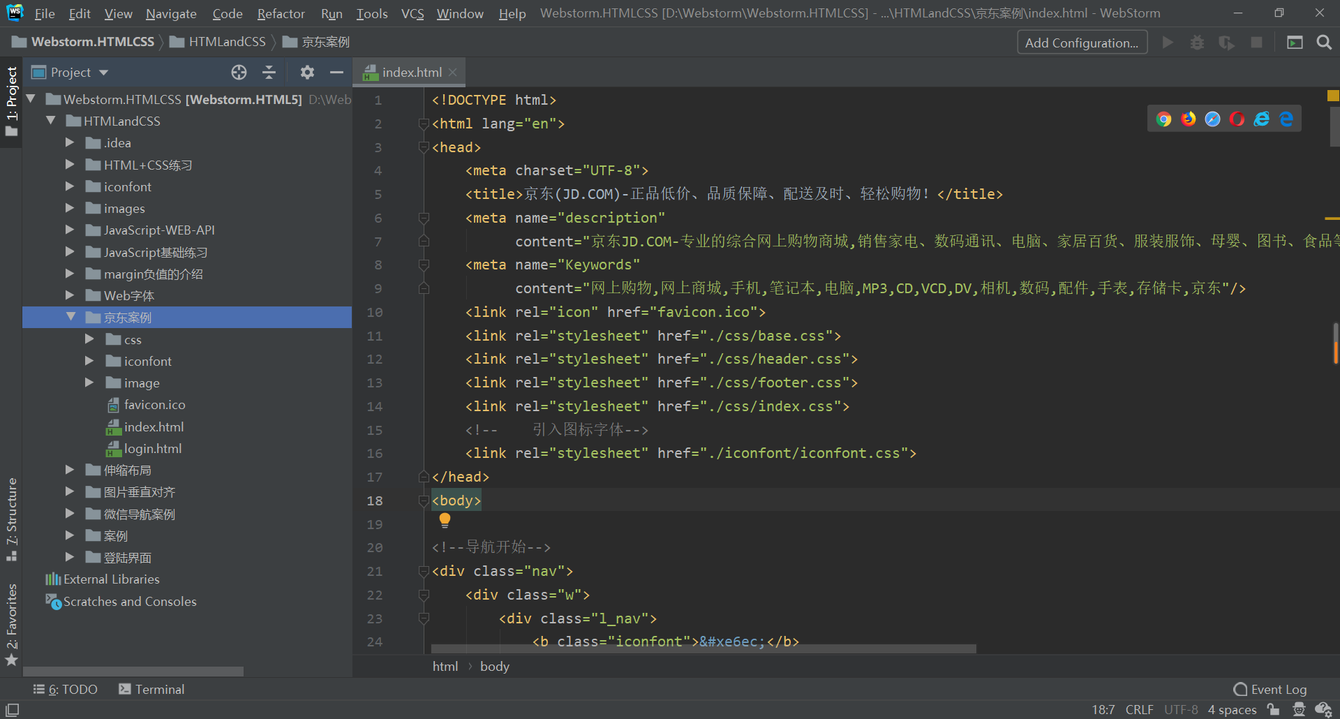Click the Project panel horizontal scrollbar
The width and height of the screenshot is (1340, 719).
click(x=133, y=672)
